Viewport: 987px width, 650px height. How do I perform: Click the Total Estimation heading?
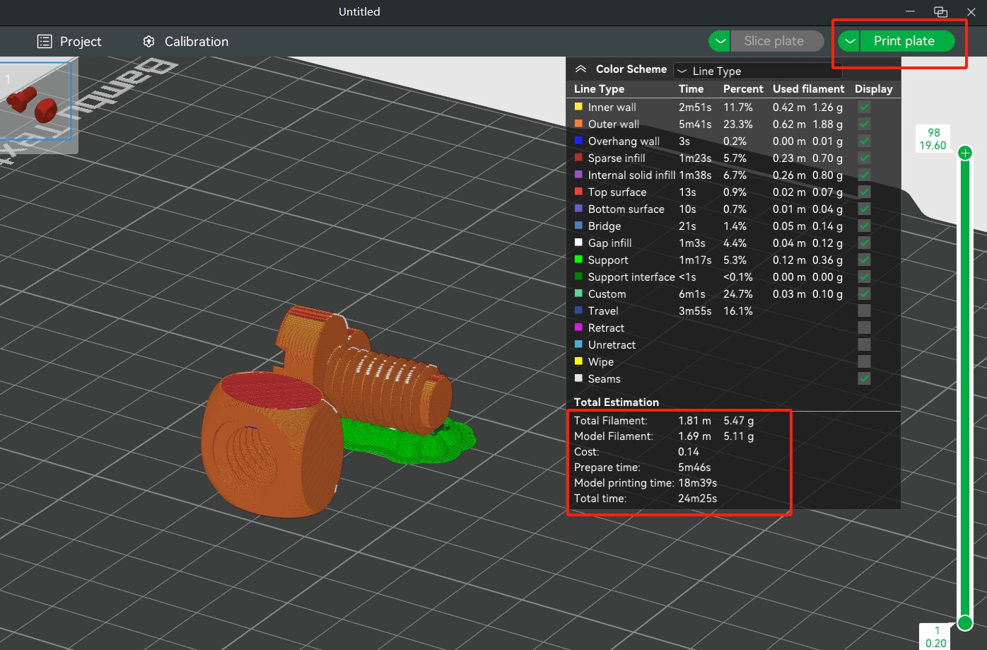pyautogui.click(x=617, y=402)
